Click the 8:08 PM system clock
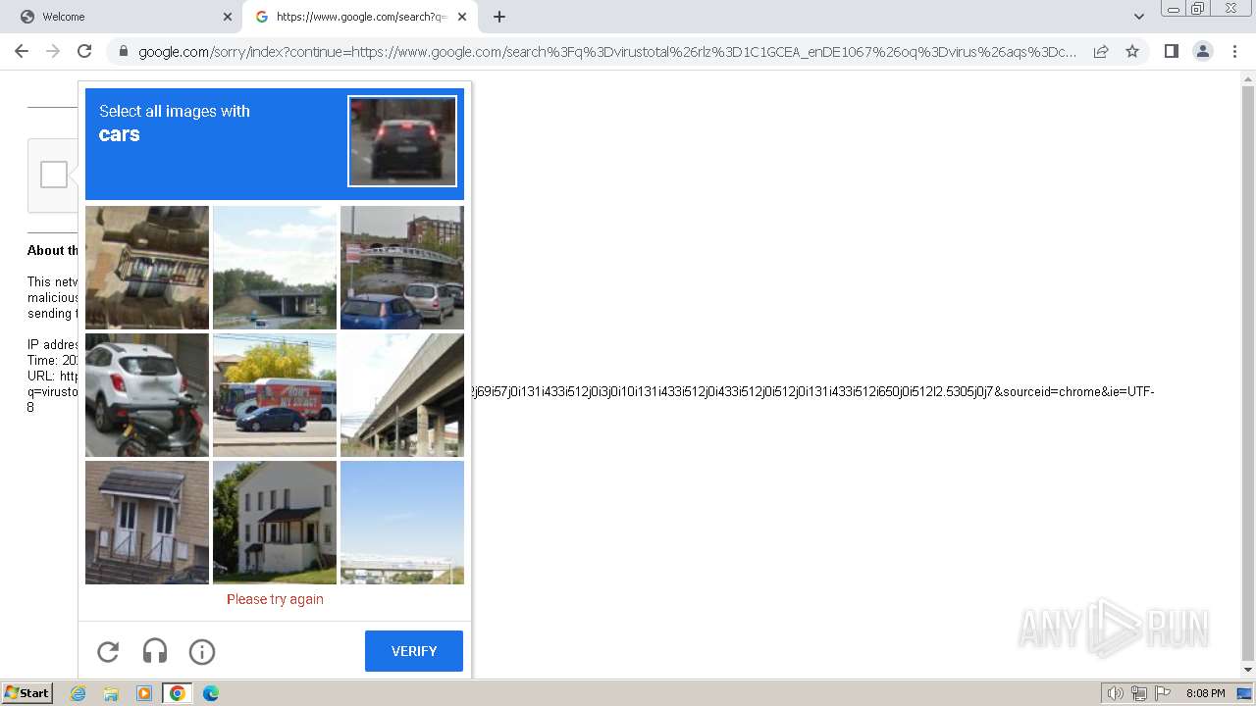The width and height of the screenshot is (1256, 706). coord(1205,693)
